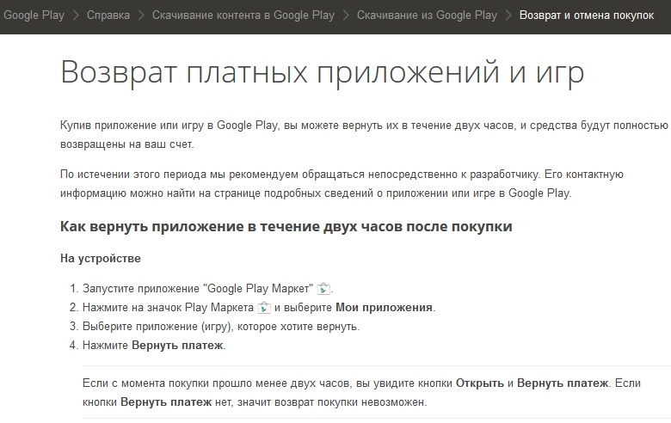Click paragraph starting Купив приложение или игру

pos(364,135)
